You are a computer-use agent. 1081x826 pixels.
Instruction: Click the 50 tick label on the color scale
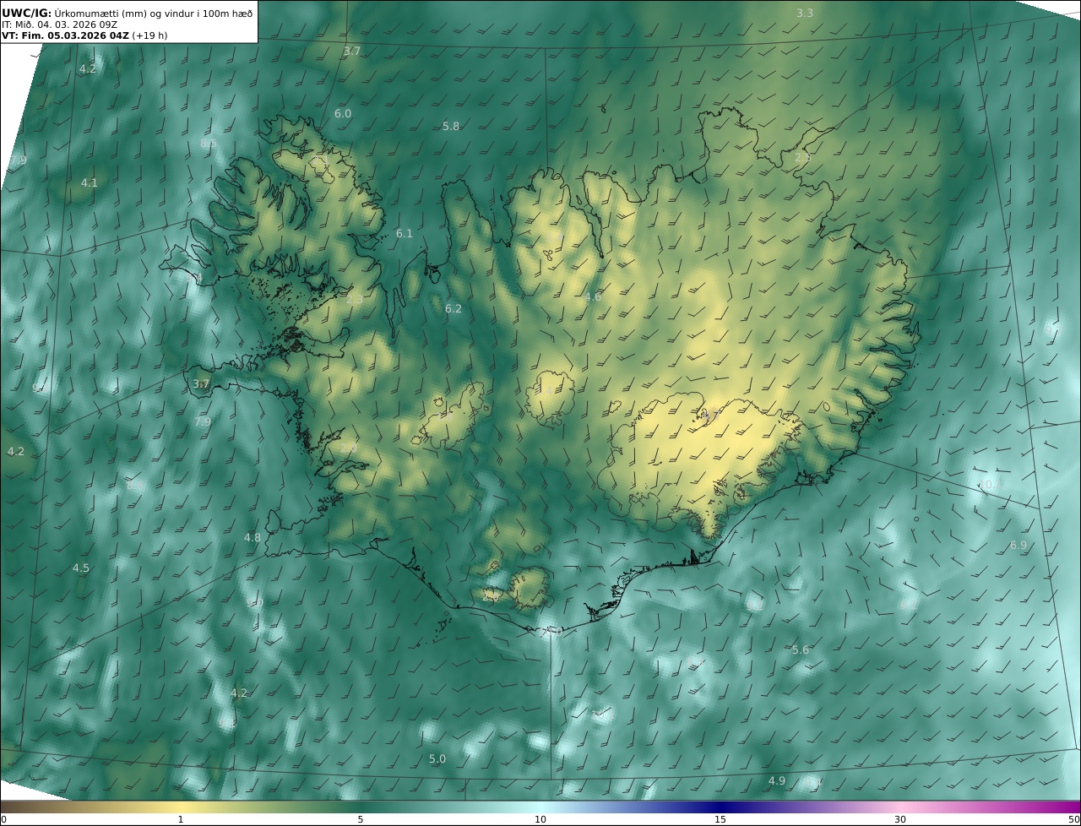(1073, 819)
